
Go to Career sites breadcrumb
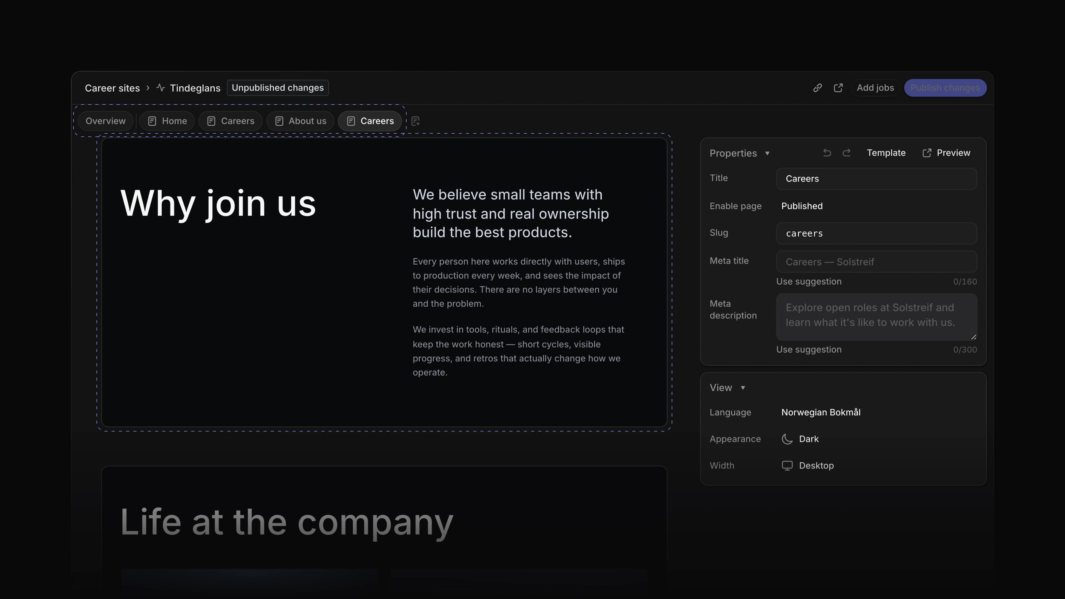112,88
